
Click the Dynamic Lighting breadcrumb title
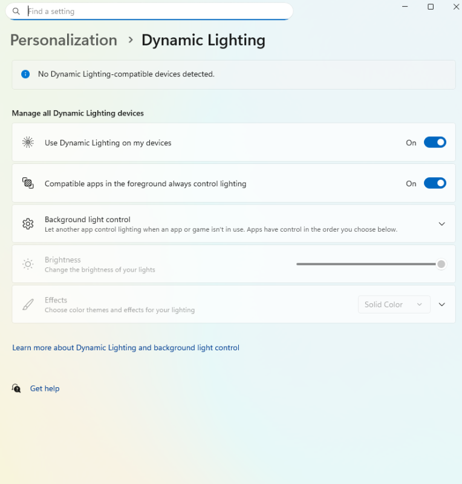[203, 40]
